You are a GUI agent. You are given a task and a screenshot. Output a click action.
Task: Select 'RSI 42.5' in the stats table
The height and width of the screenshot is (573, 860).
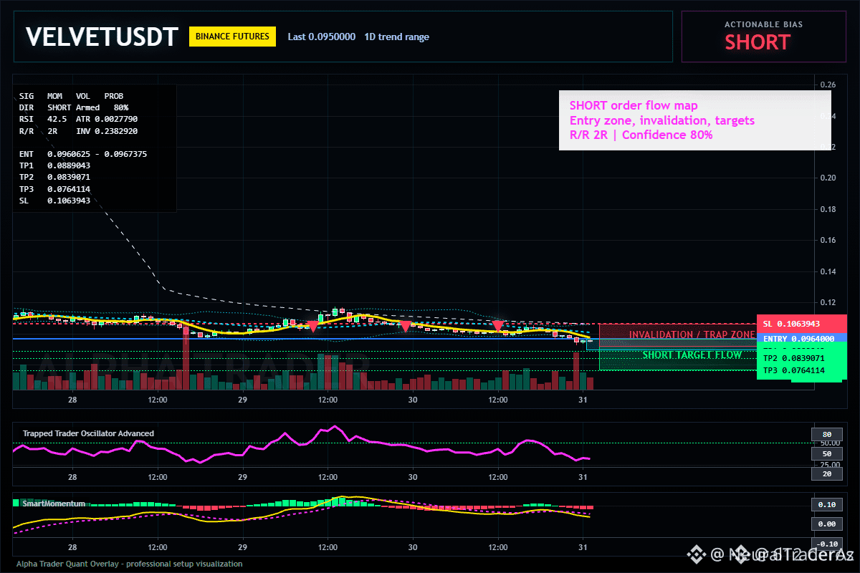click(43, 119)
